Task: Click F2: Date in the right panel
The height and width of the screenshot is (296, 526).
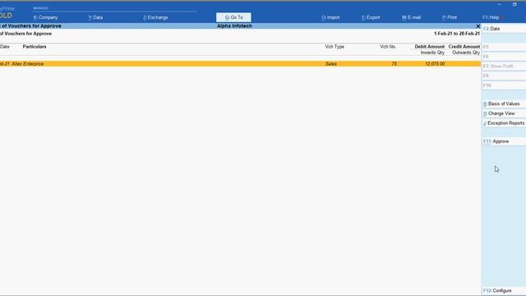Action: pos(504,29)
